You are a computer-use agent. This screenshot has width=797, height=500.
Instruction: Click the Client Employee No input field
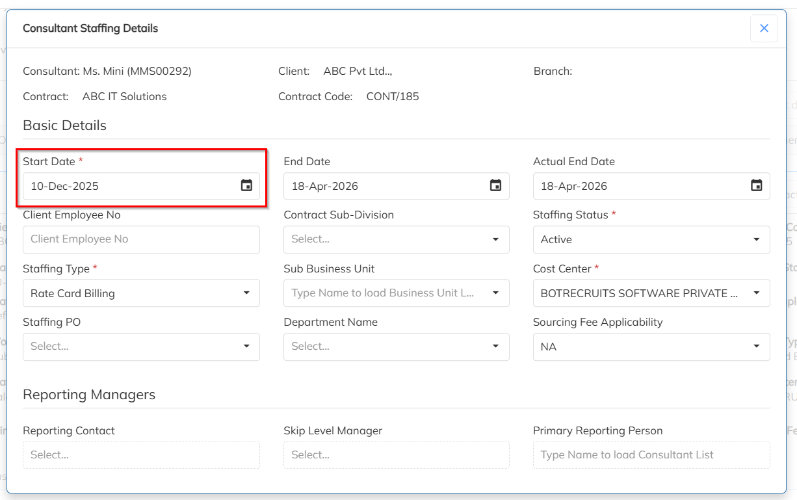(141, 239)
